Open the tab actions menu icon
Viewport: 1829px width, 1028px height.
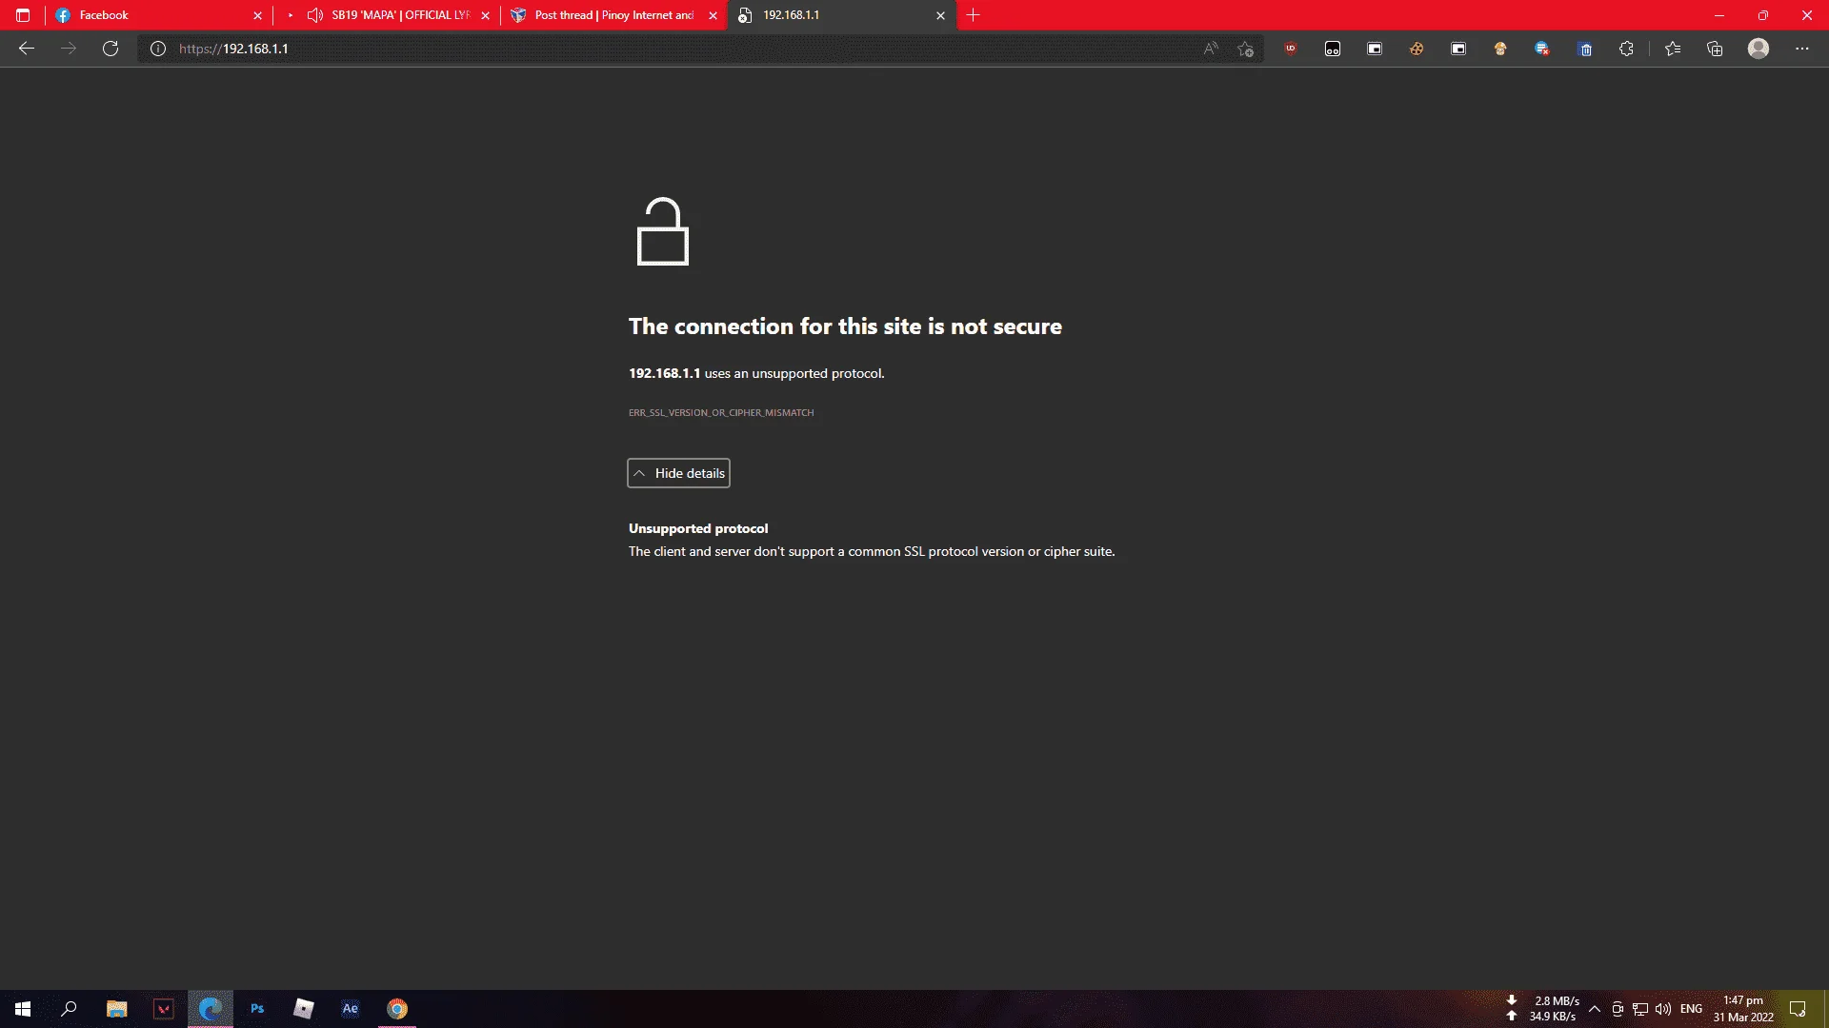tap(23, 15)
